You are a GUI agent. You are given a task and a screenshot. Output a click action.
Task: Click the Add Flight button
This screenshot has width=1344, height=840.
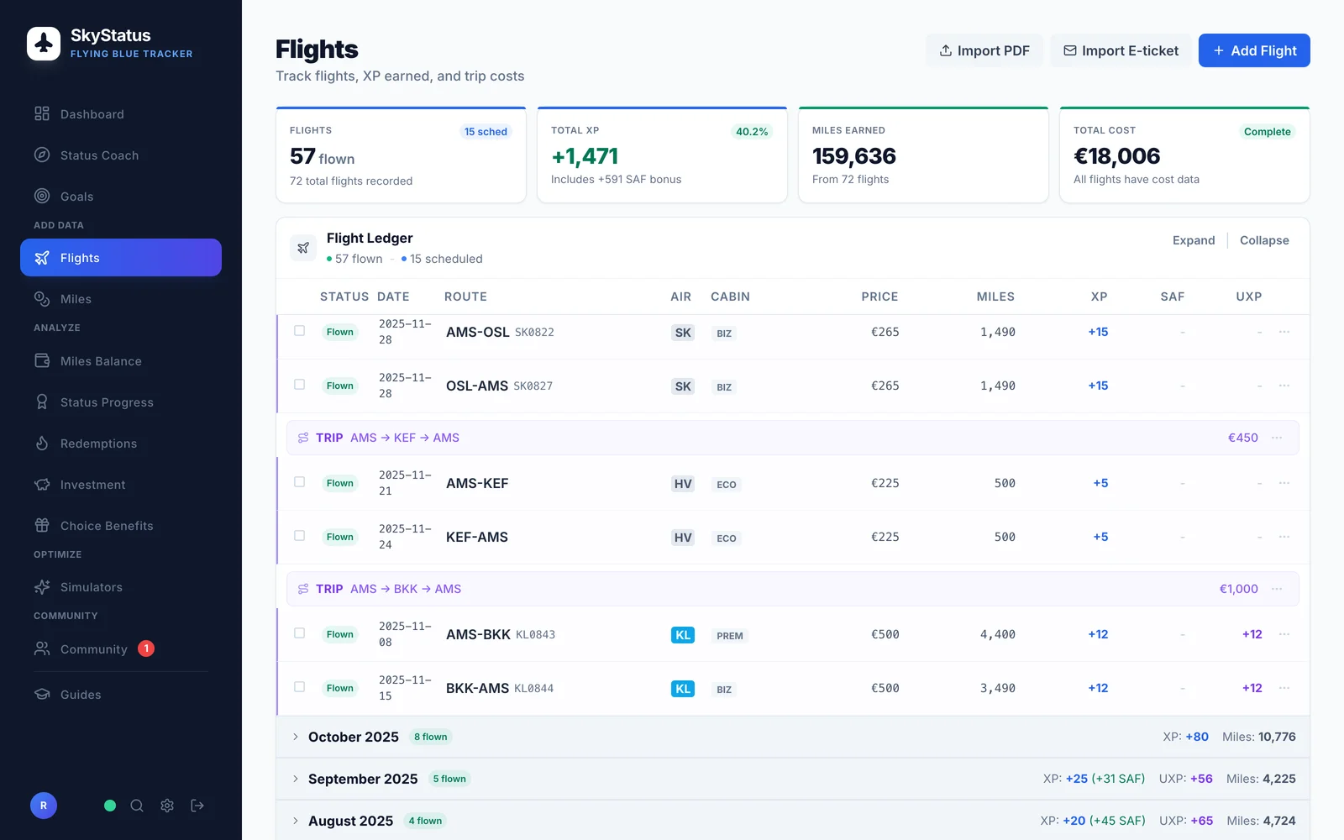[1254, 50]
